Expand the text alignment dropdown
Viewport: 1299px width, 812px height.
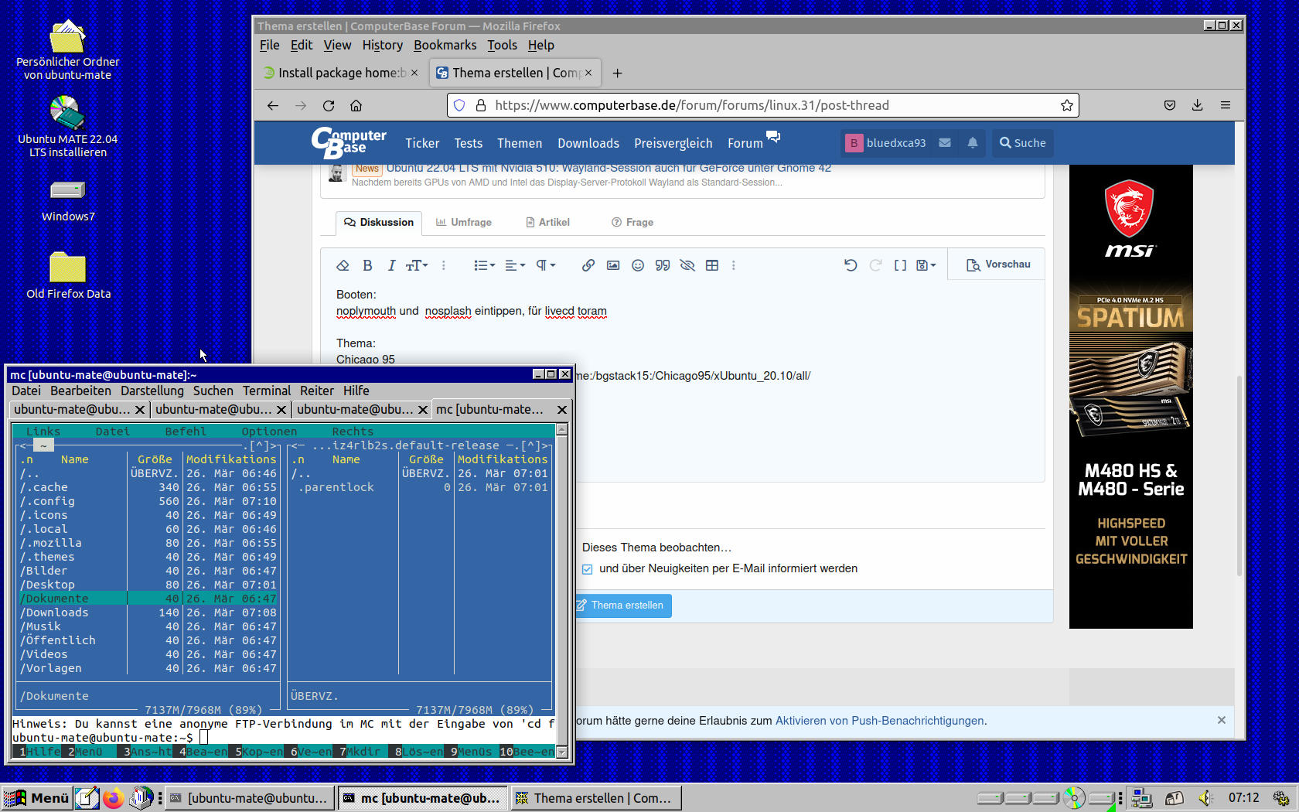[515, 265]
